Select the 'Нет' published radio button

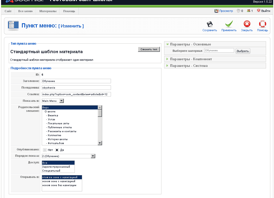click(45, 150)
